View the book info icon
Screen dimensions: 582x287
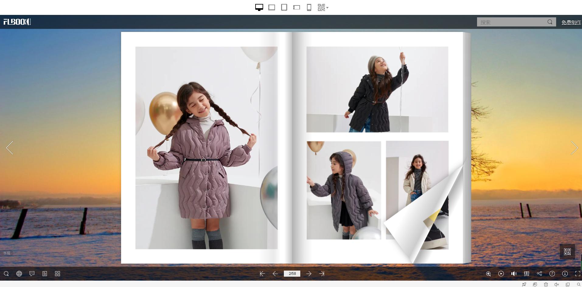tap(565, 274)
